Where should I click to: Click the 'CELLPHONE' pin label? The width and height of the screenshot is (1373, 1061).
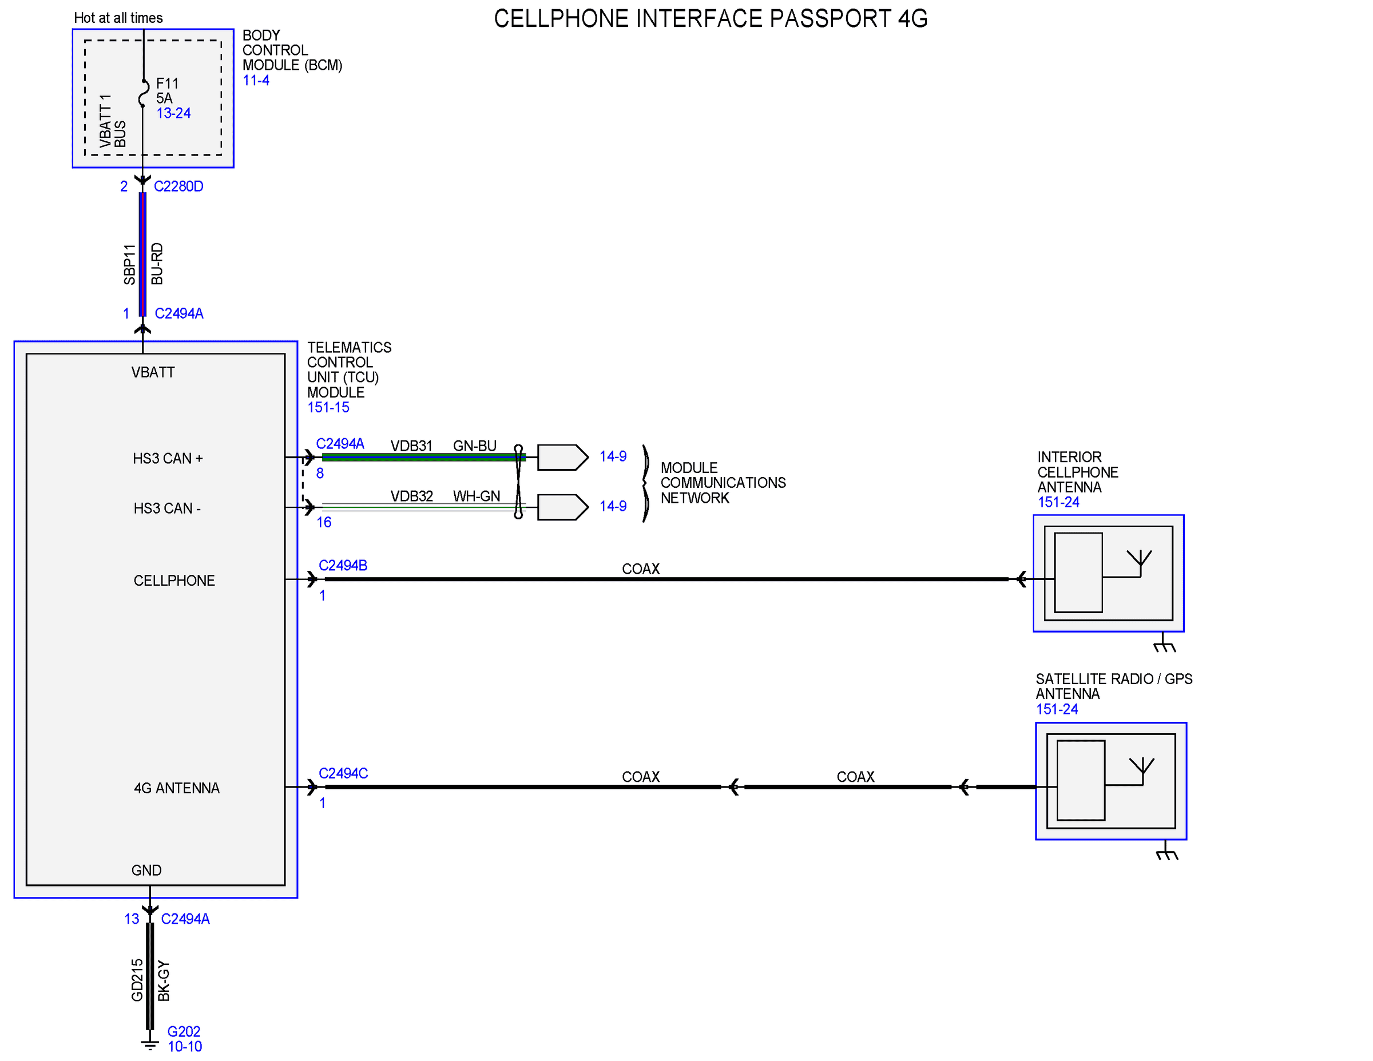coord(174,581)
